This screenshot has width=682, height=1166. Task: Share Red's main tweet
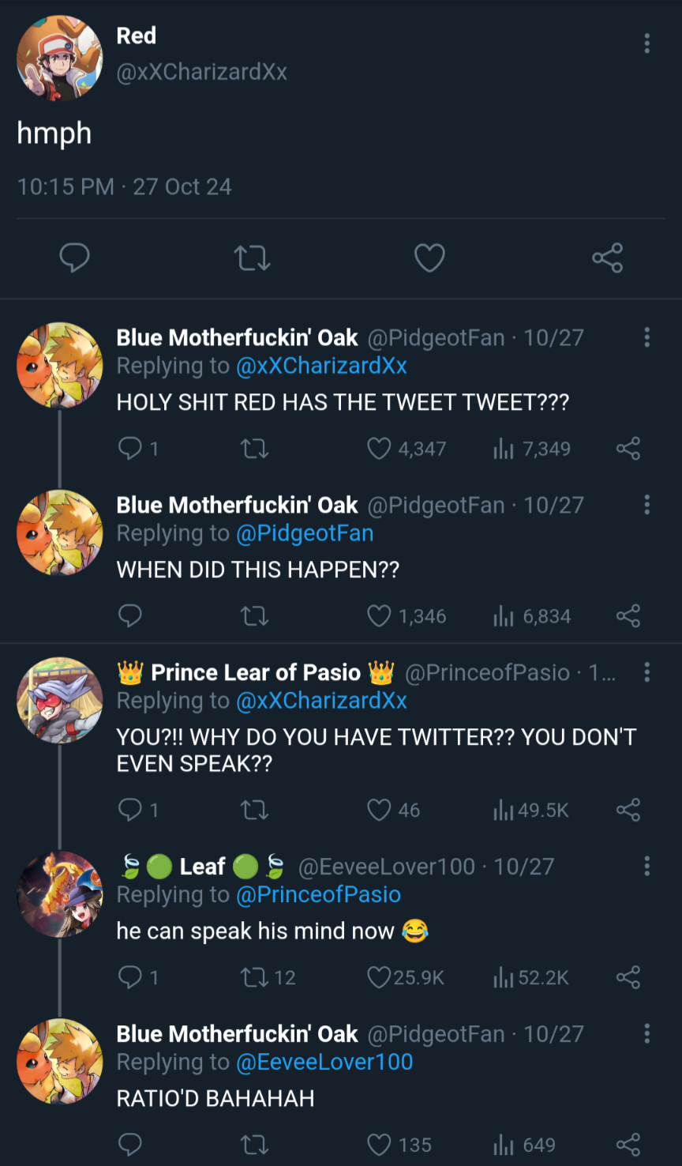[607, 258]
